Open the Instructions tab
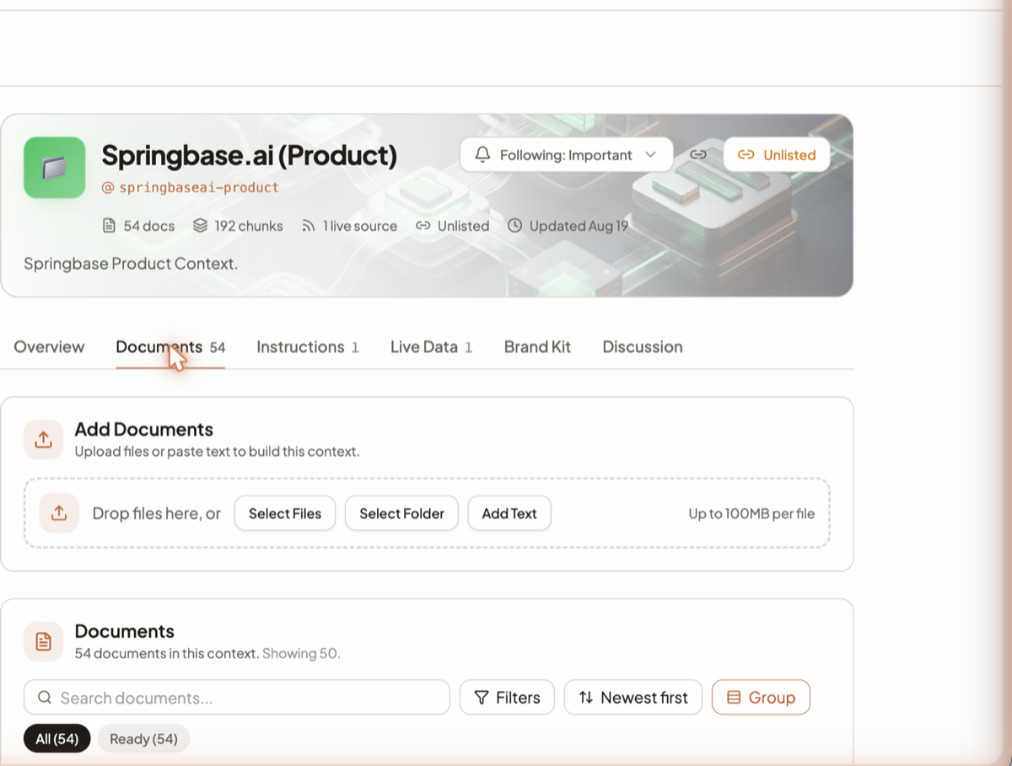 (x=308, y=347)
